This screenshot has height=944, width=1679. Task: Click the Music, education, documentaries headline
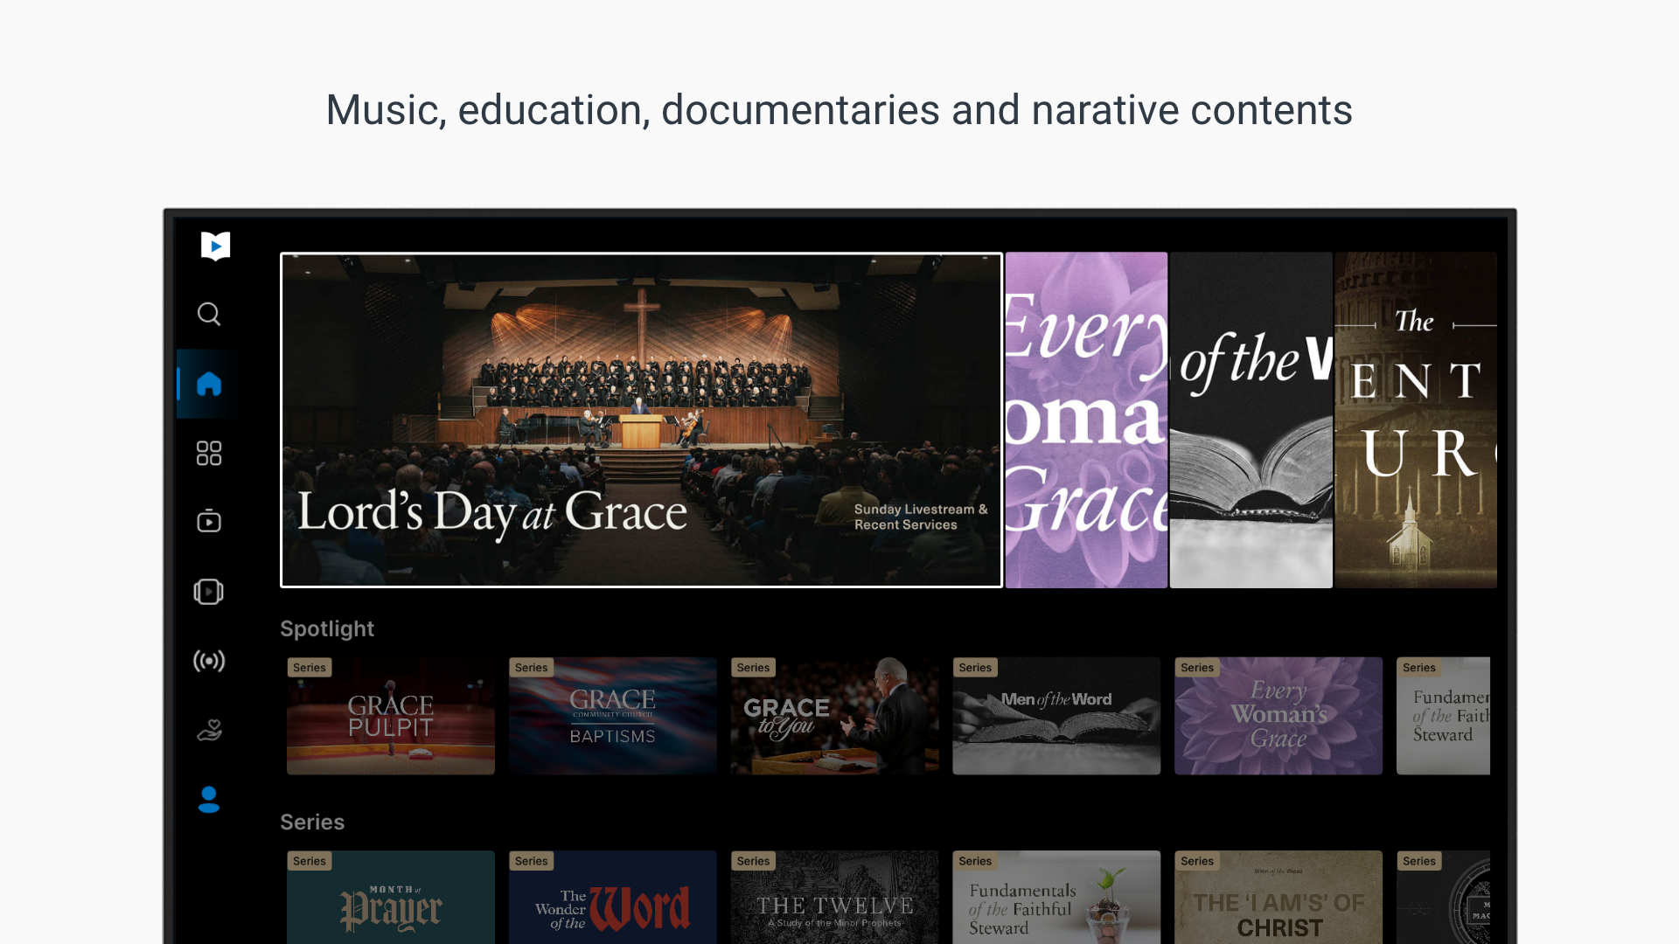point(839,110)
